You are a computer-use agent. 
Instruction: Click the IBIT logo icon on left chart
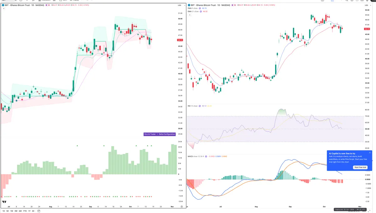pyautogui.click(x=3, y=5)
